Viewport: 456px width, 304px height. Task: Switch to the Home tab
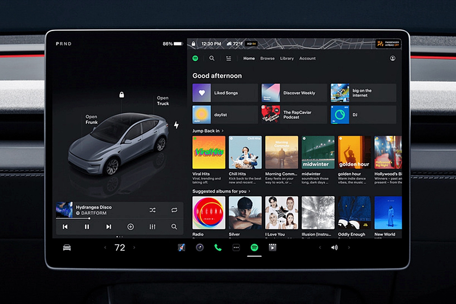249,59
